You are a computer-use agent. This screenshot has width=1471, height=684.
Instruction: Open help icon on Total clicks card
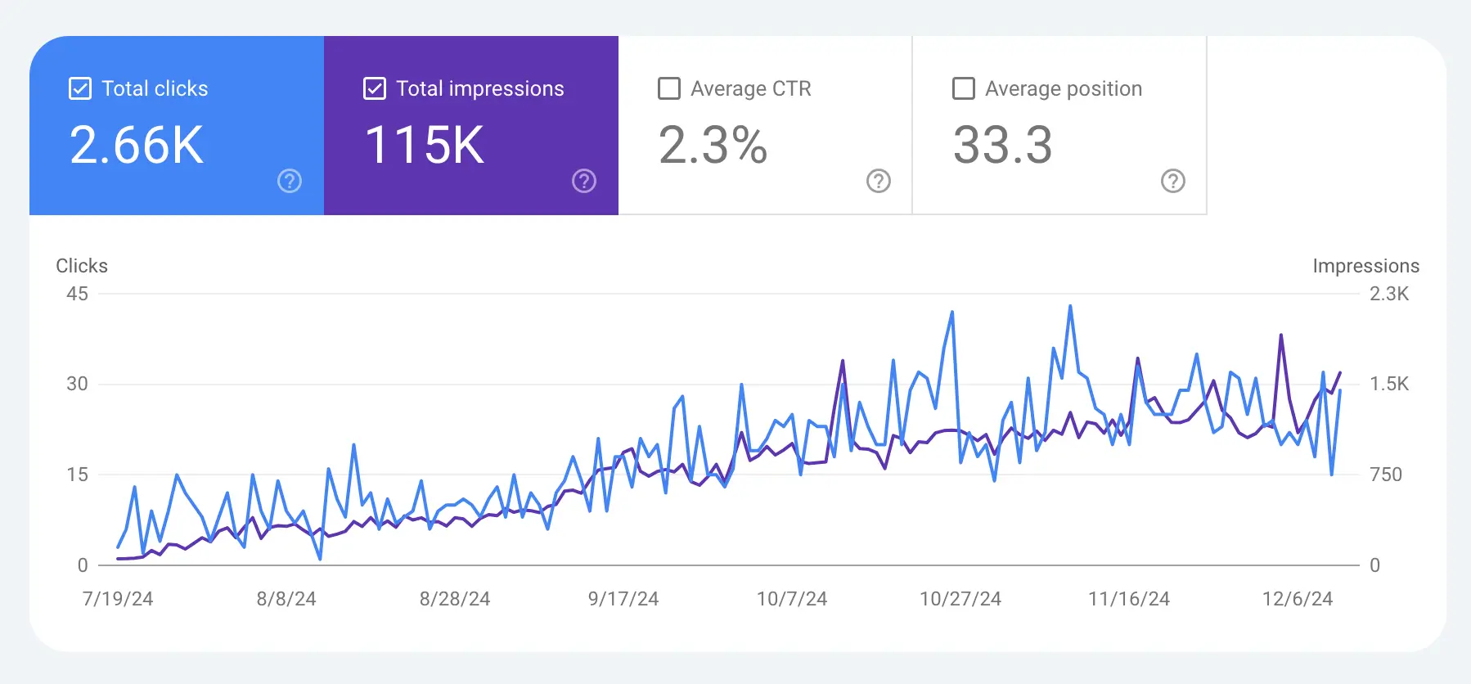(290, 181)
